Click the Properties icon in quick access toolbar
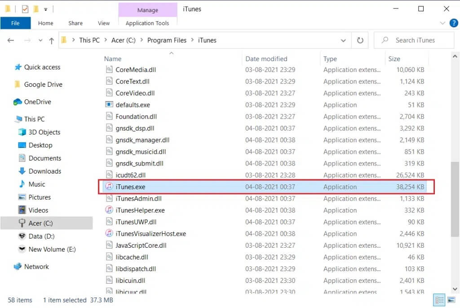460x308 pixels. [25, 9]
